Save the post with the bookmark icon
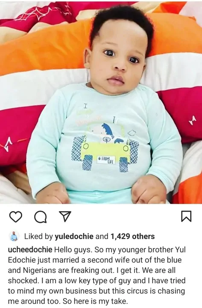202x308 pixels. [x=186, y=216]
